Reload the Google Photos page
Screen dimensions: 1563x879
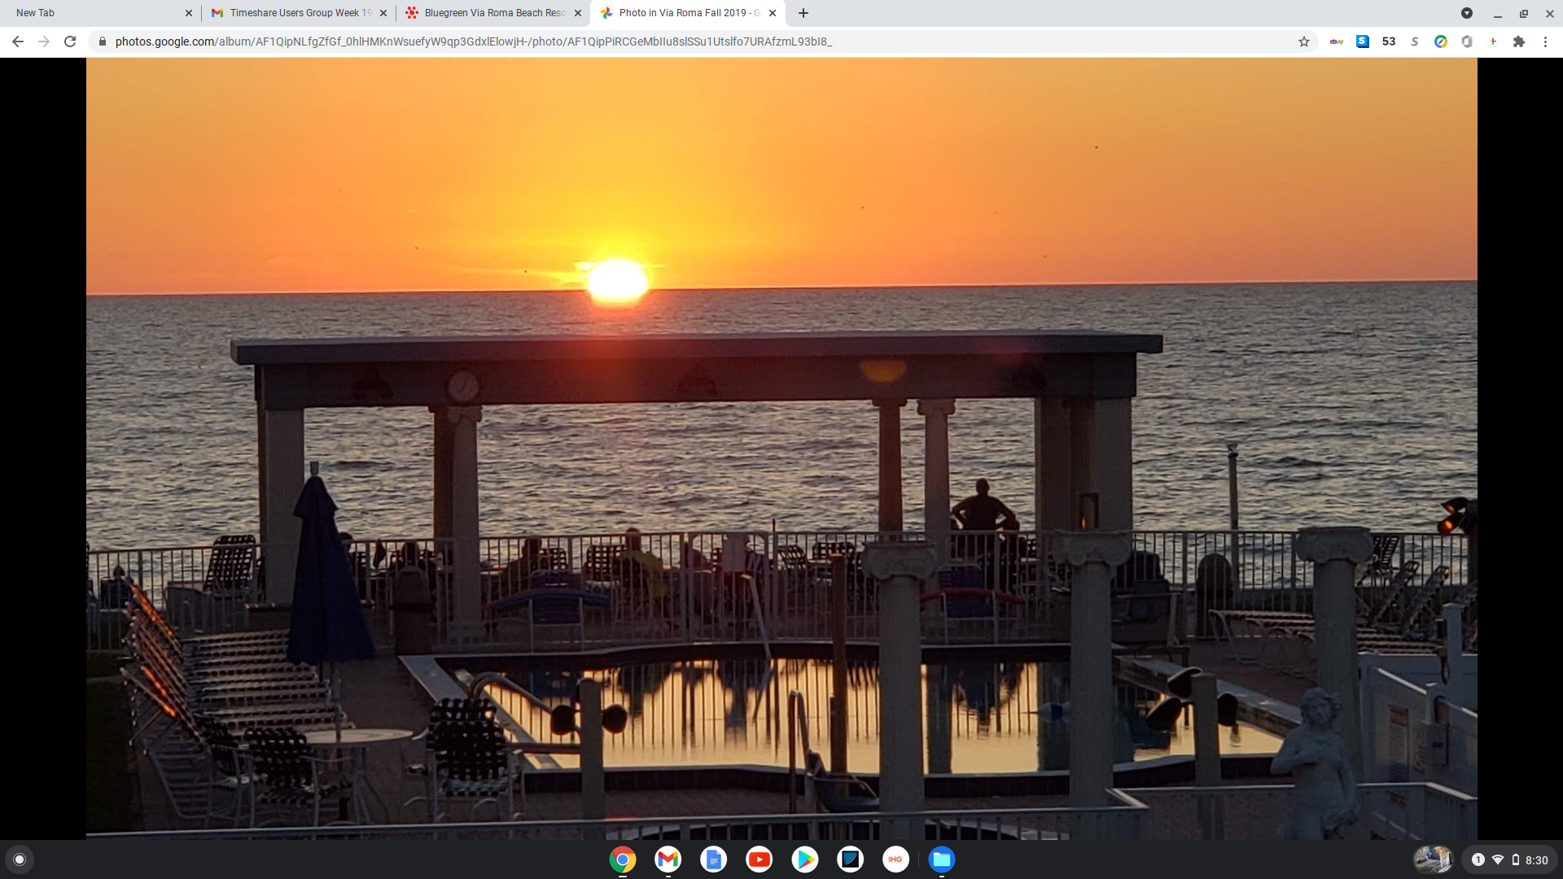click(x=71, y=41)
